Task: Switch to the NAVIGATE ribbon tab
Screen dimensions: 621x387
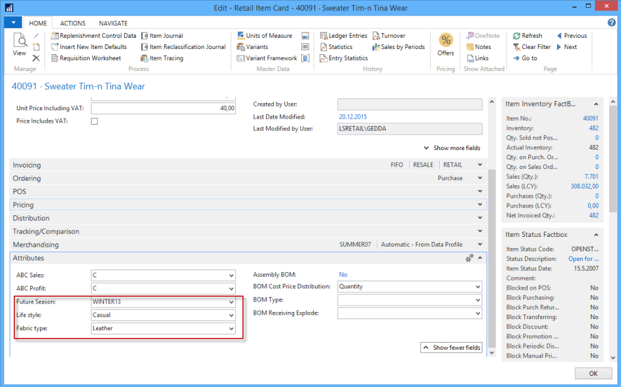Action: [113, 23]
